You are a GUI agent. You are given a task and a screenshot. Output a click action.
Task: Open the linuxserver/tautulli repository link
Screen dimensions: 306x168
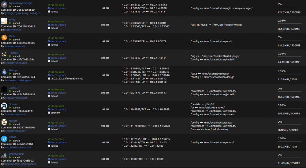point(17,63)
